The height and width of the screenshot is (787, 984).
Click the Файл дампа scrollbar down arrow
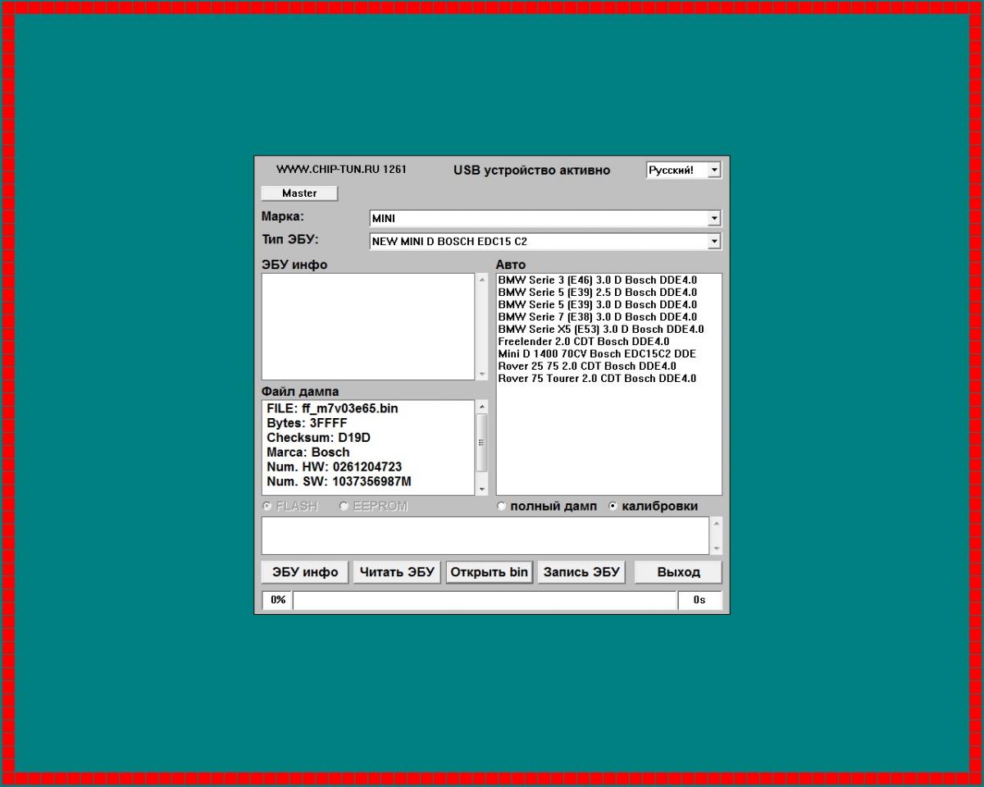pyautogui.click(x=481, y=489)
